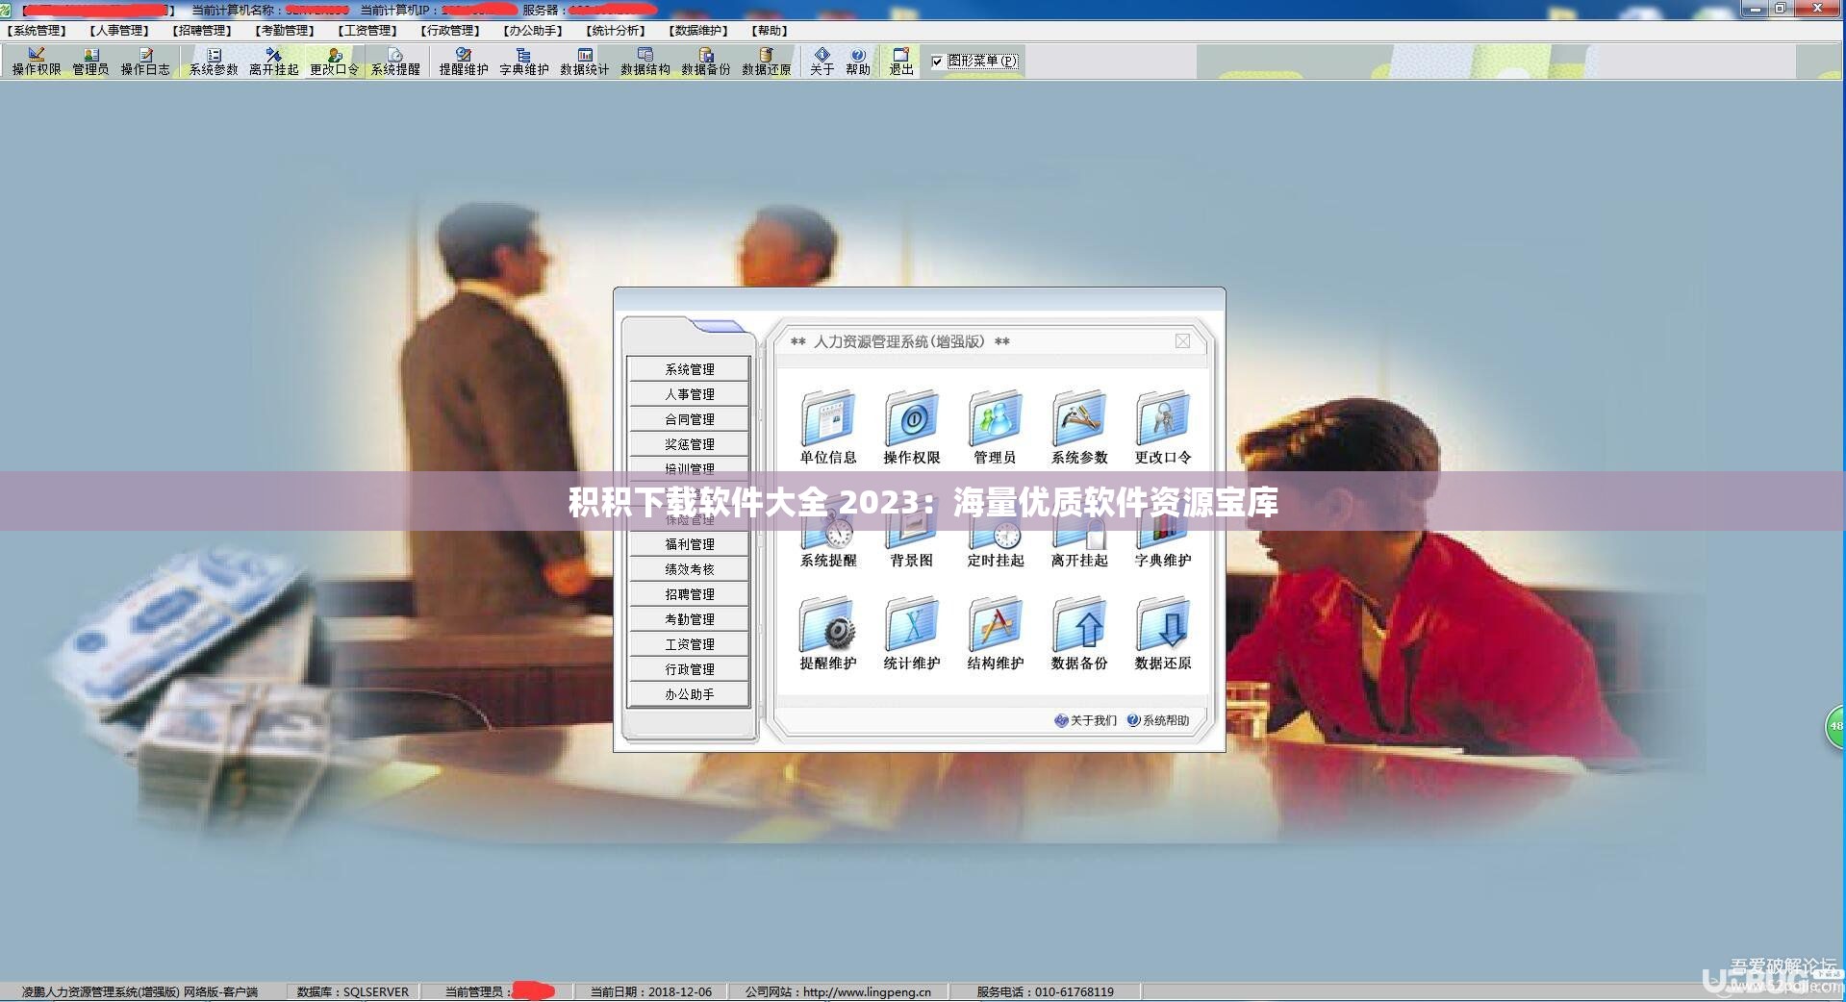The height and width of the screenshot is (1002, 1846).
Task: Open the 【办公助手】 menu
Action: 534,31
